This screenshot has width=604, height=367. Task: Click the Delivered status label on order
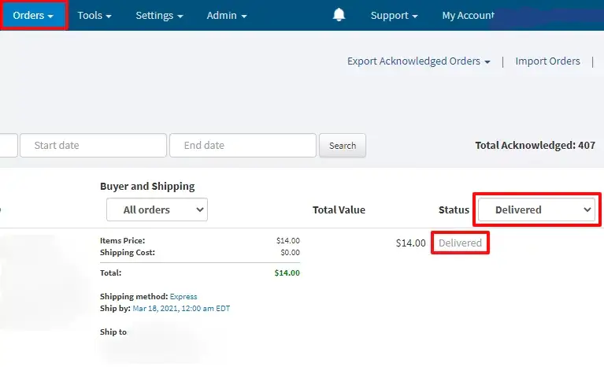(460, 243)
